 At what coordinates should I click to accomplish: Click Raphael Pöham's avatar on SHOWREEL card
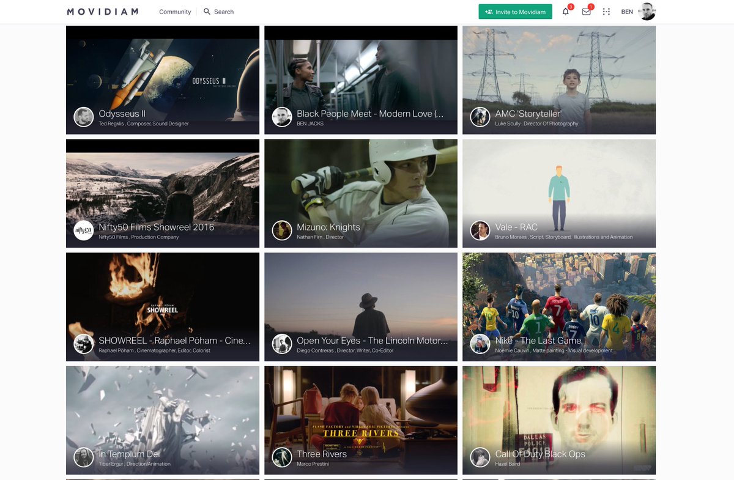coord(84,344)
